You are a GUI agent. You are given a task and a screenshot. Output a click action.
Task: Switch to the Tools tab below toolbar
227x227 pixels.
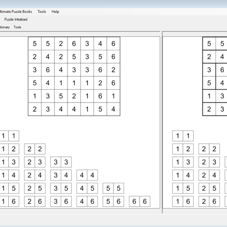tap(17, 27)
